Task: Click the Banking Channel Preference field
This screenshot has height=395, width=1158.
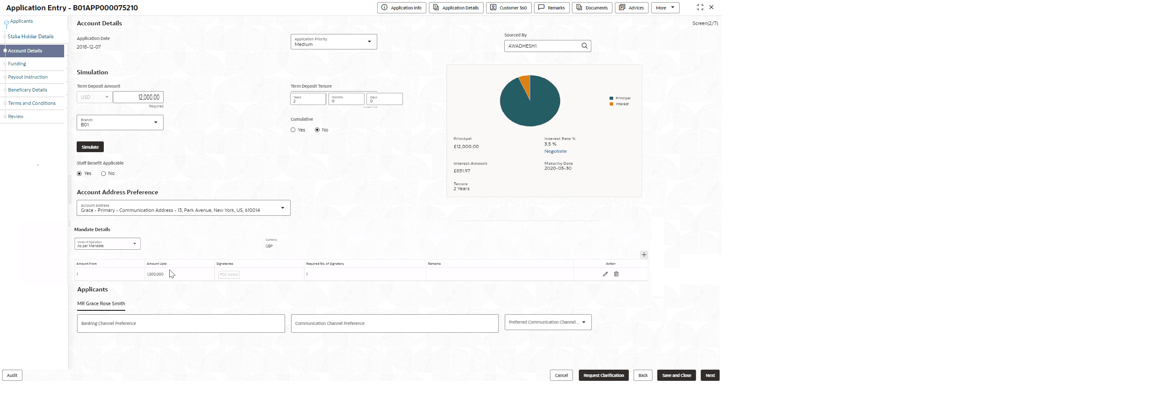Action: (181, 324)
